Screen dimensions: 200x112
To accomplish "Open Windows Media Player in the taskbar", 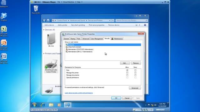I will point(59,105).
